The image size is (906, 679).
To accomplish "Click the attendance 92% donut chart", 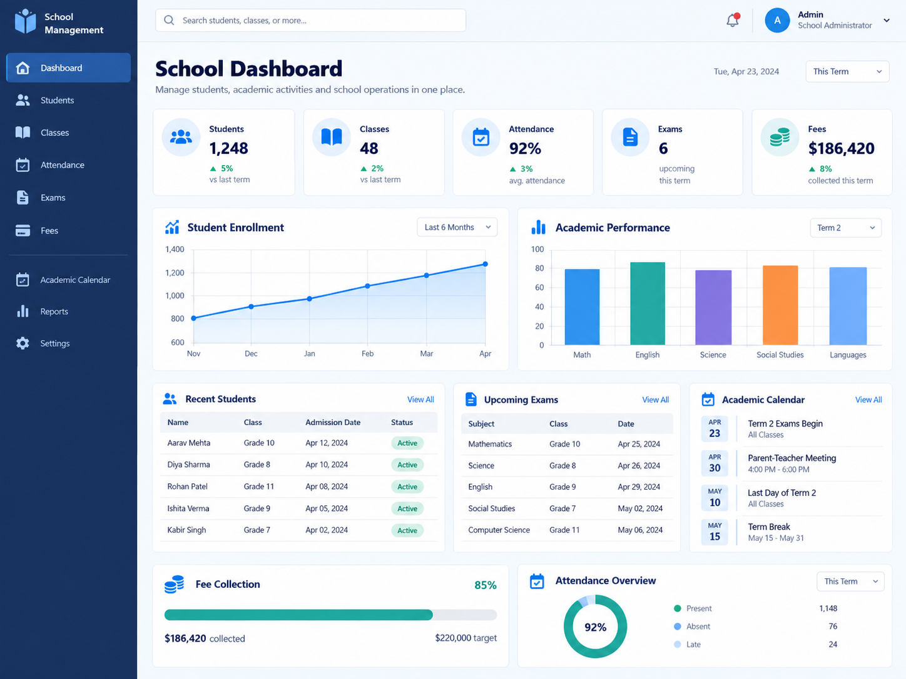I will coord(595,626).
